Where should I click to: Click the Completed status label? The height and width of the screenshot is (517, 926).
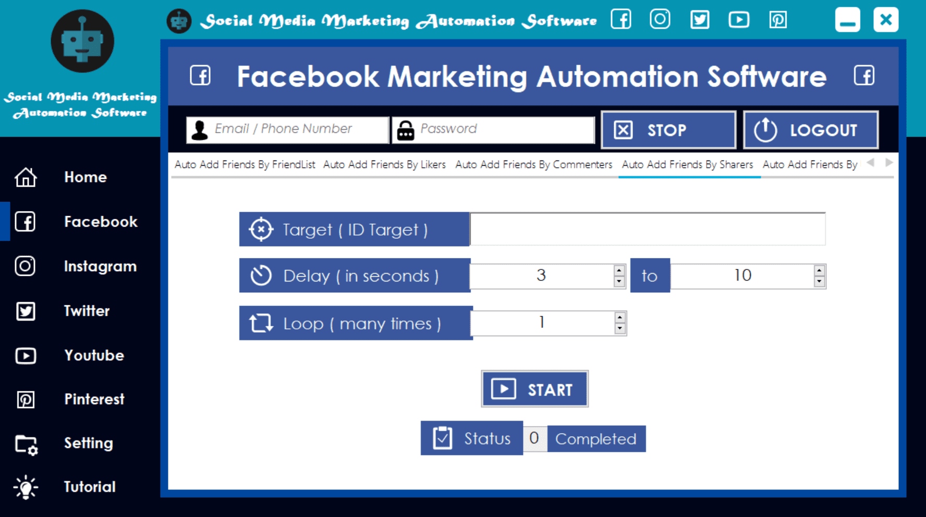click(x=596, y=439)
